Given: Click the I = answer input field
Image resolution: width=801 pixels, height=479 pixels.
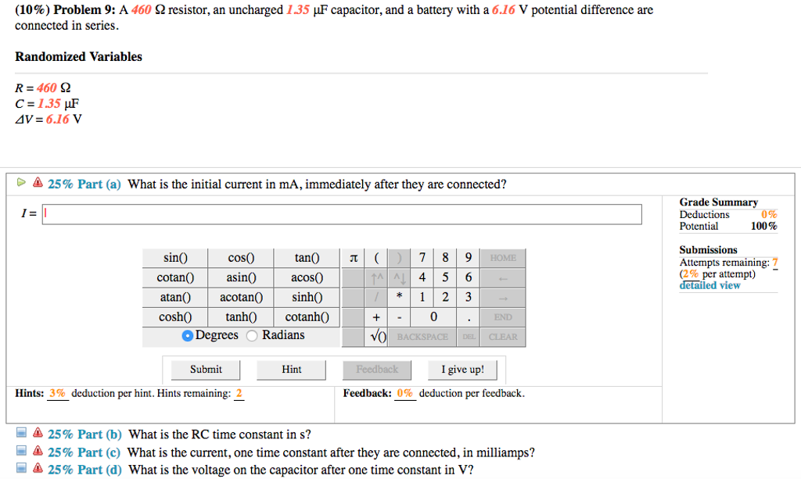Looking at the screenshot, I should (342, 214).
